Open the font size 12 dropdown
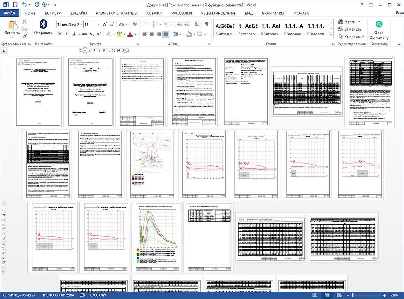This screenshot has width=404, height=299. (99, 24)
